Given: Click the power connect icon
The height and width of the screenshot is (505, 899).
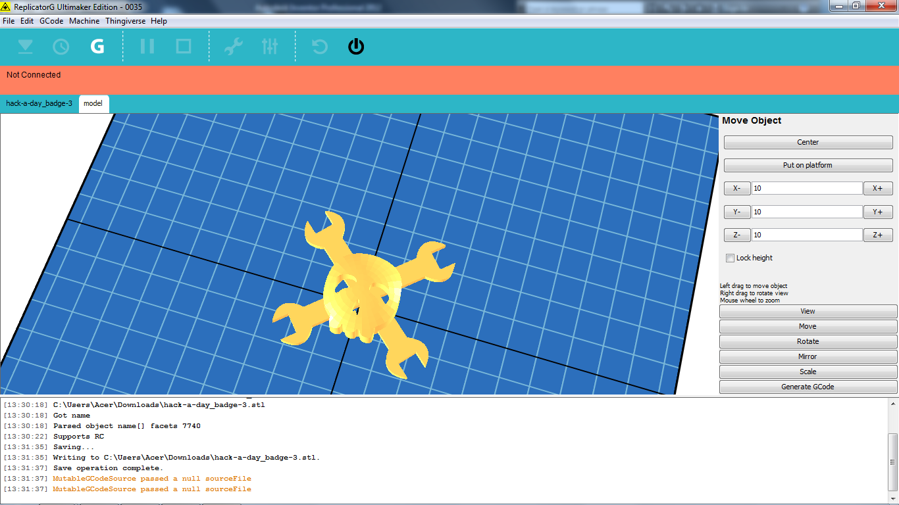Looking at the screenshot, I should coord(356,47).
